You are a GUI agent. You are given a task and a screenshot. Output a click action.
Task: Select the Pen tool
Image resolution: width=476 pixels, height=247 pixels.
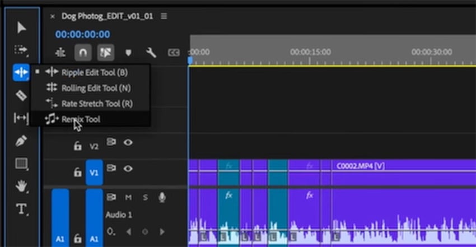(21, 141)
